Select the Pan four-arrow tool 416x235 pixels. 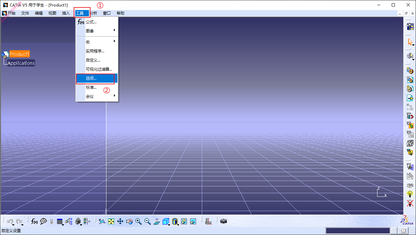click(x=120, y=221)
